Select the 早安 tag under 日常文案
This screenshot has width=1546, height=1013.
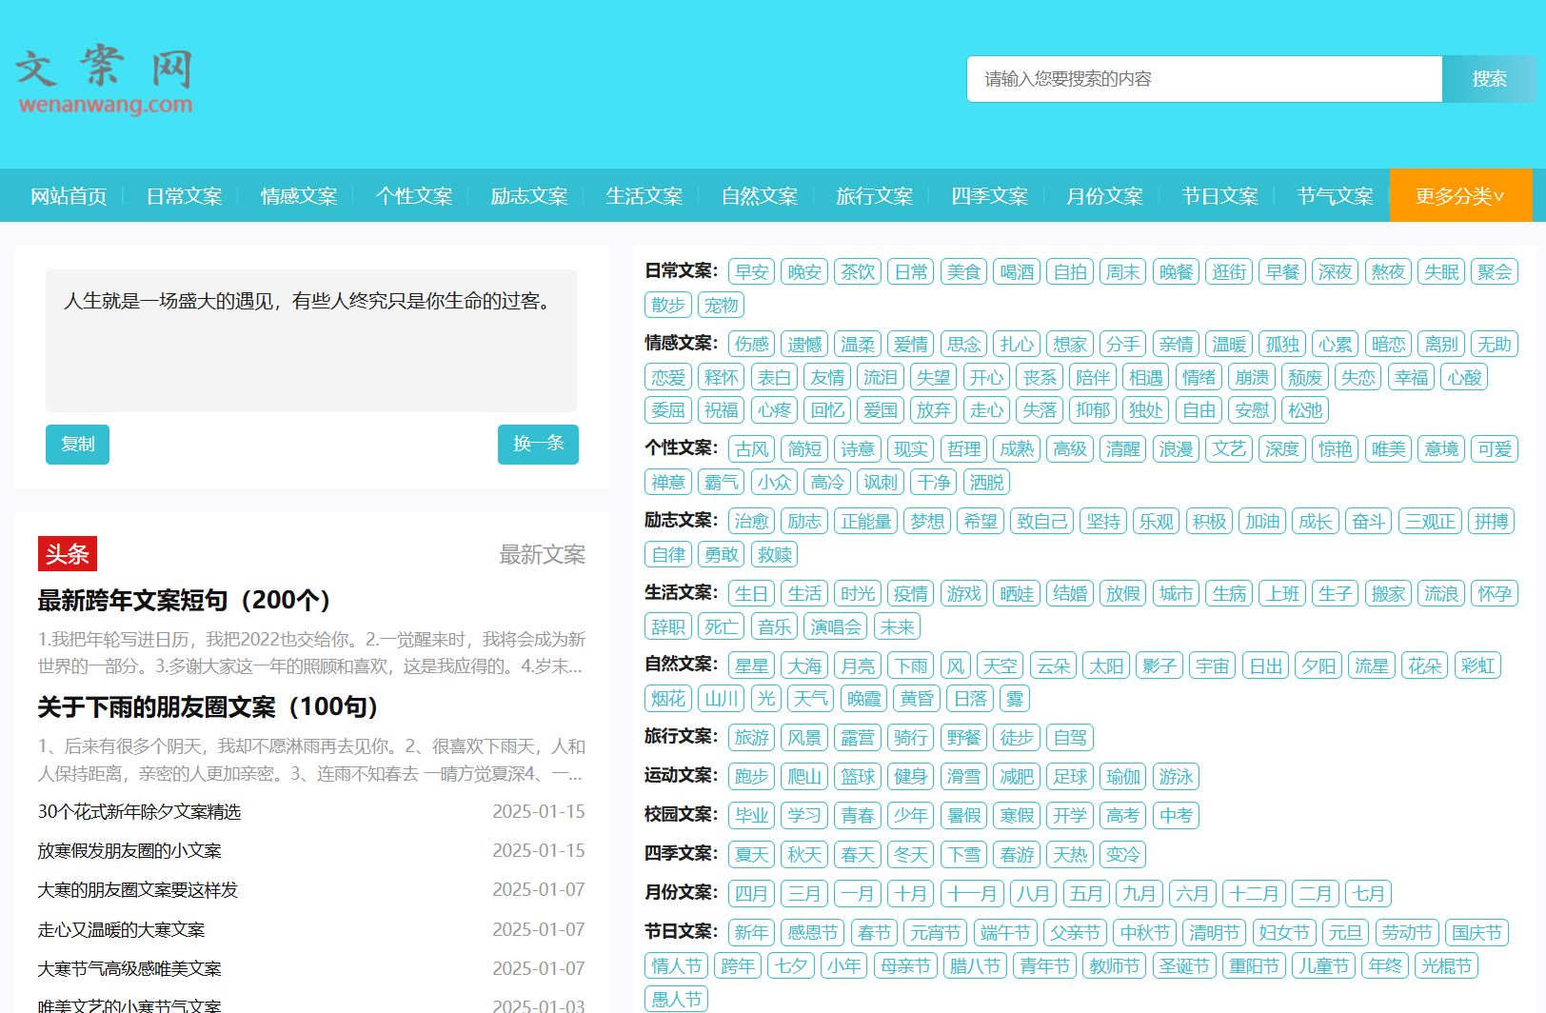751,272
